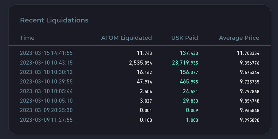Select the USK Paid column header

click(185, 38)
